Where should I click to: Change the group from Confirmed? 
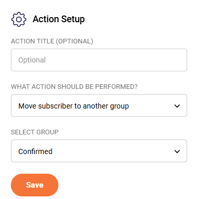pos(99,151)
